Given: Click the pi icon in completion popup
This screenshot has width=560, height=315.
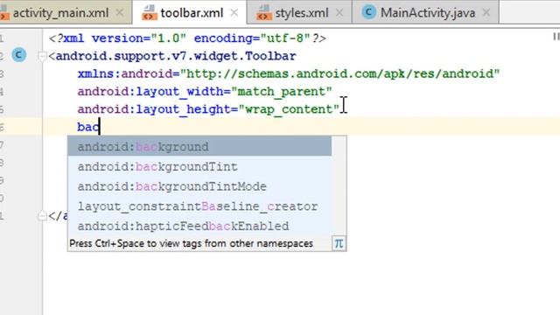Looking at the screenshot, I should coord(339,243).
